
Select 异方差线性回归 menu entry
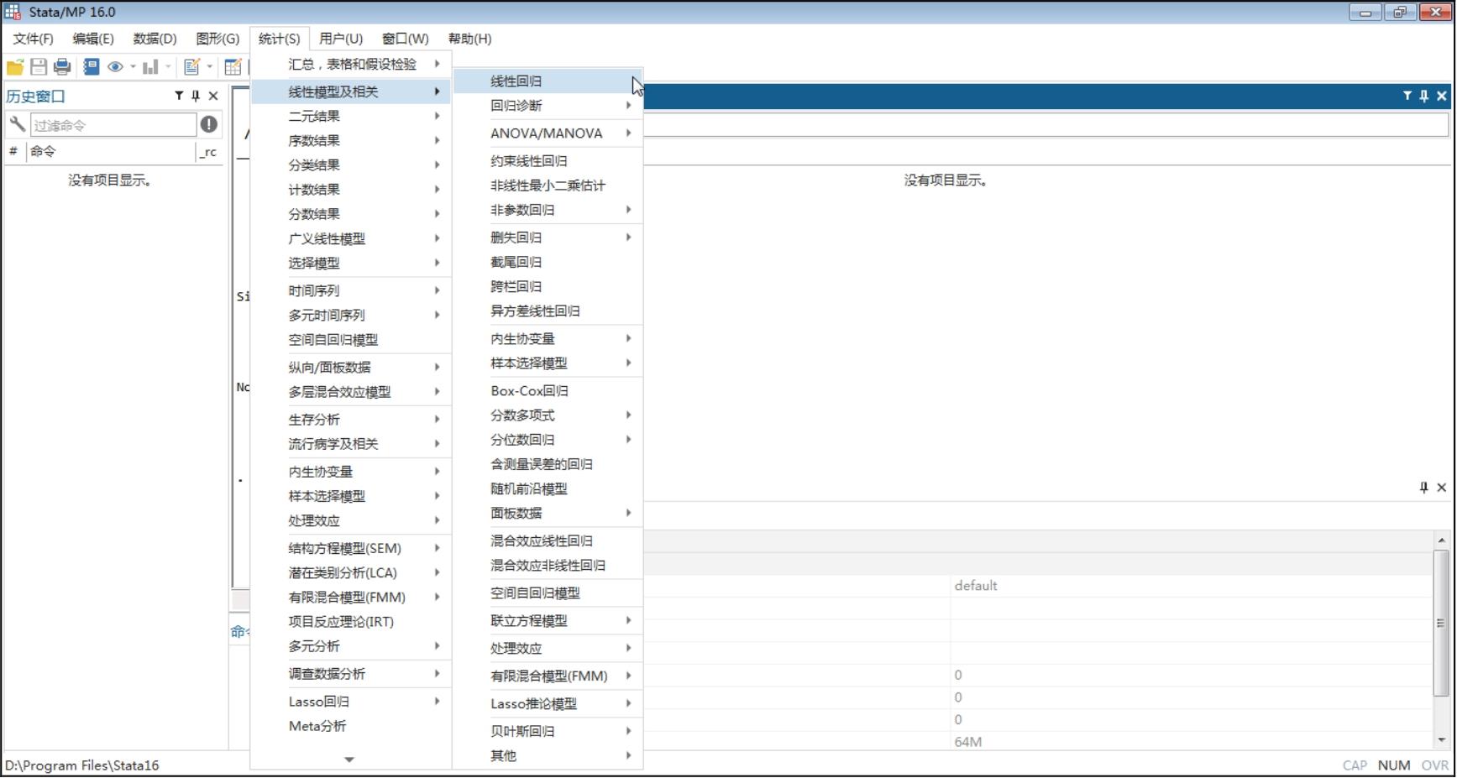pyautogui.click(x=548, y=311)
